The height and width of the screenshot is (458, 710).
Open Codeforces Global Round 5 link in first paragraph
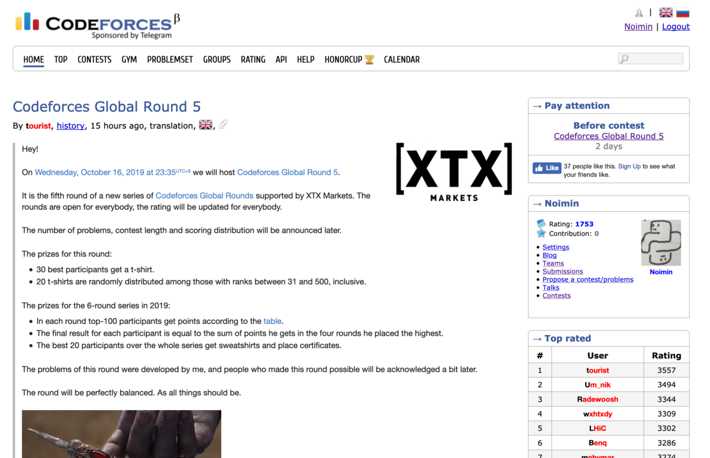click(288, 172)
